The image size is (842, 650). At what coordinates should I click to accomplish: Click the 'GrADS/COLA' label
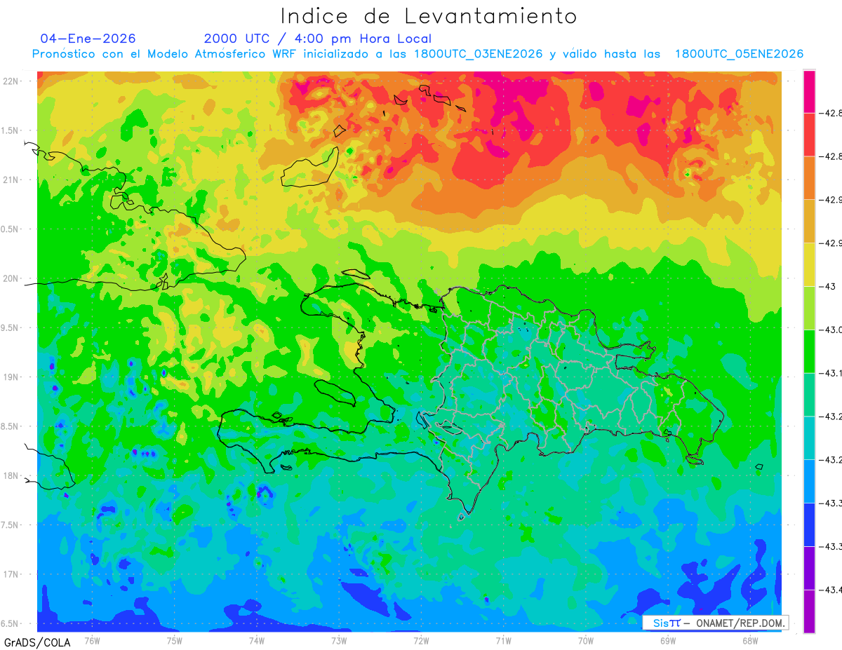37,642
